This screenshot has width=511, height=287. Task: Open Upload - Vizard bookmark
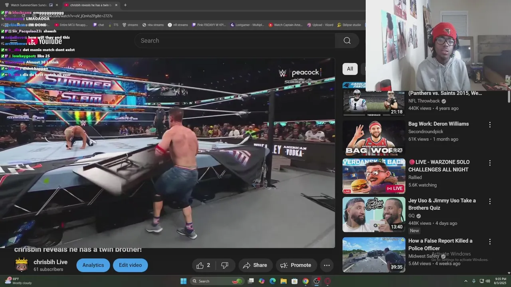pos(320,25)
